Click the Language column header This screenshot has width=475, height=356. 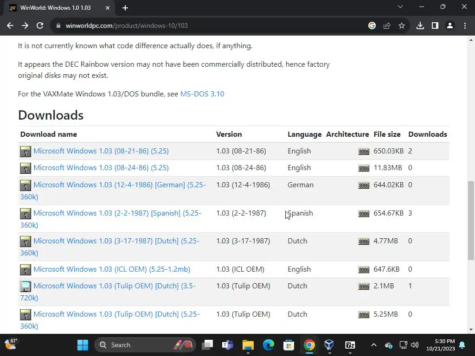[304, 134]
